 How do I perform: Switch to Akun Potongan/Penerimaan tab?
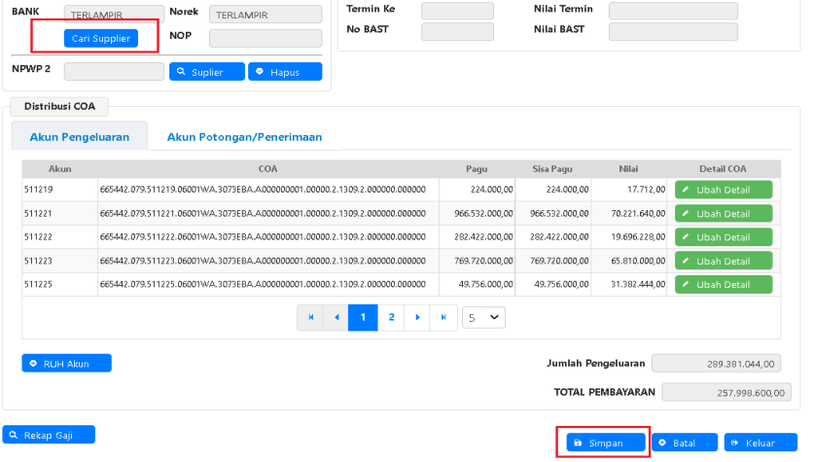[244, 137]
